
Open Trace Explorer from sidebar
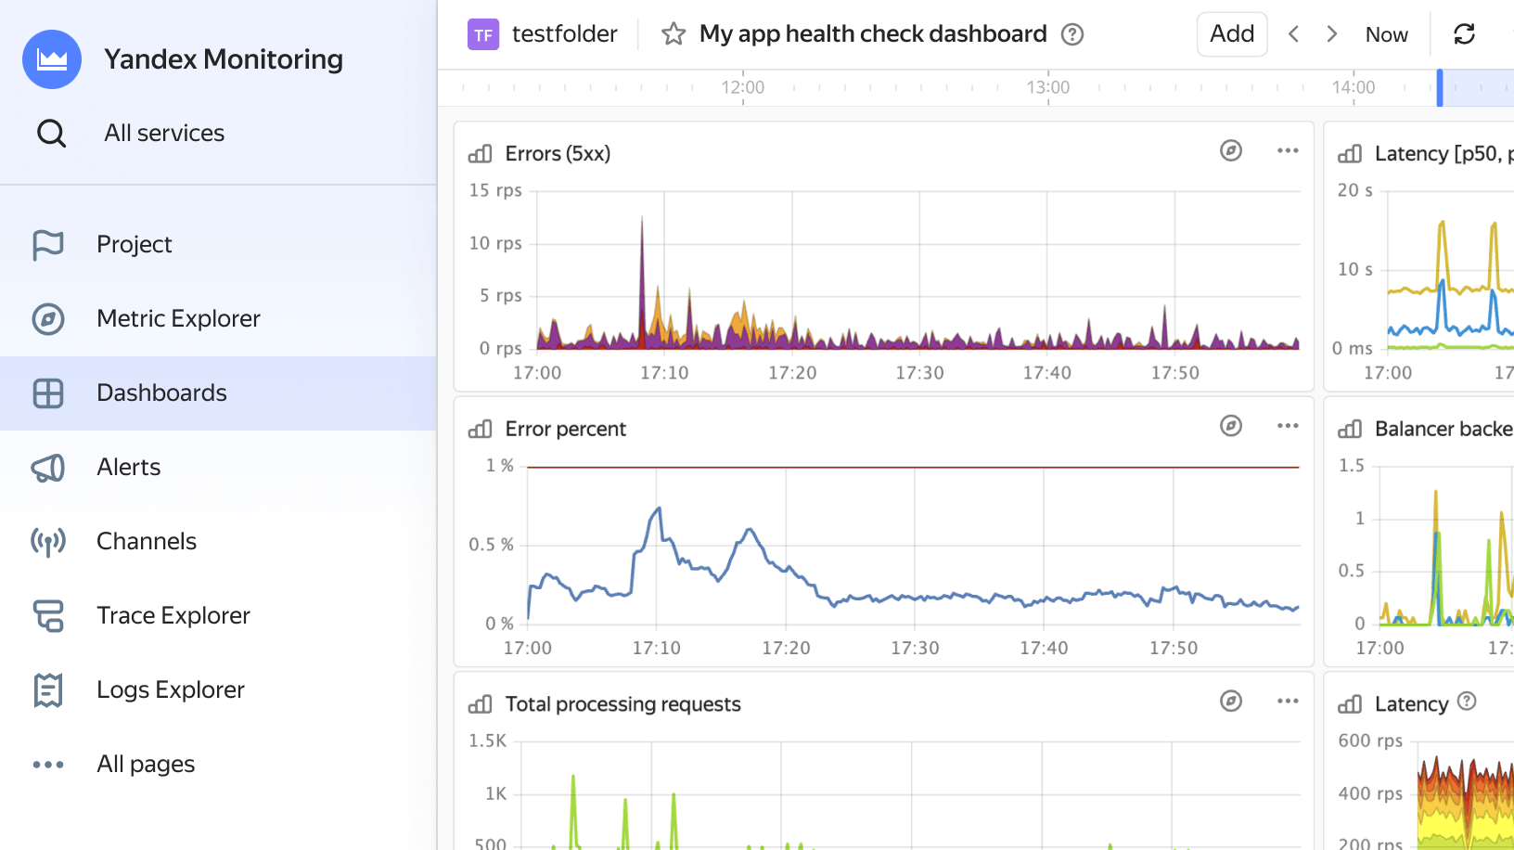pyautogui.click(x=173, y=616)
